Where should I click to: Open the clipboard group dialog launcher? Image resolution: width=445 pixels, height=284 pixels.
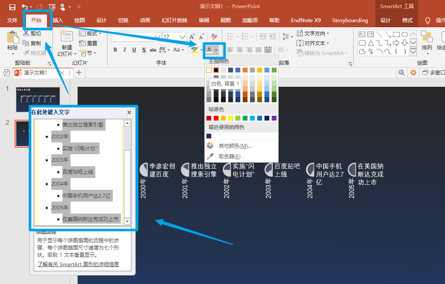pyautogui.click(x=49, y=63)
